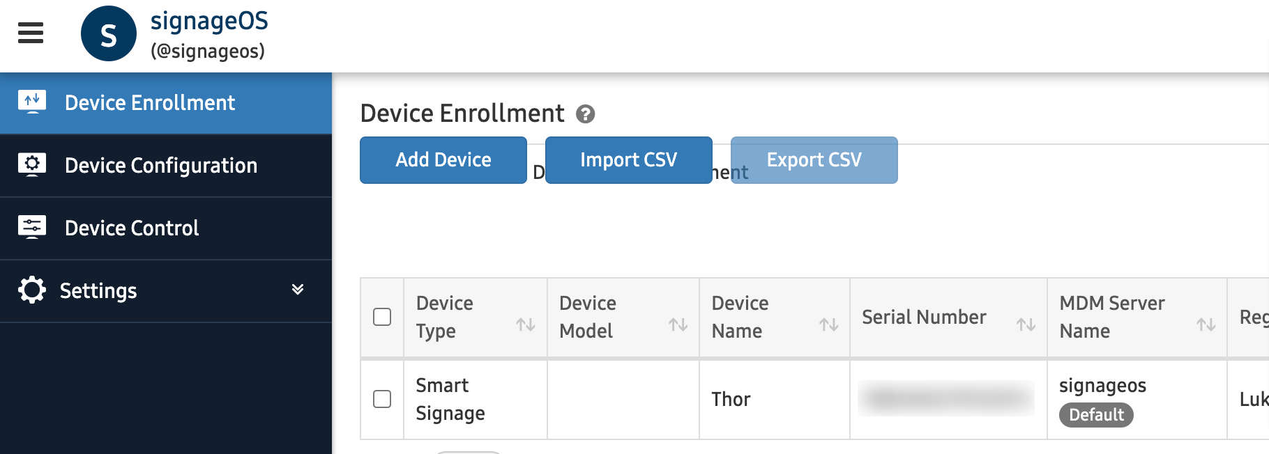Image resolution: width=1269 pixels, height=454 pixels.
Task: Check the Smart Signage row checkbox
Action: pyautogui.click(x=382, y=399)
